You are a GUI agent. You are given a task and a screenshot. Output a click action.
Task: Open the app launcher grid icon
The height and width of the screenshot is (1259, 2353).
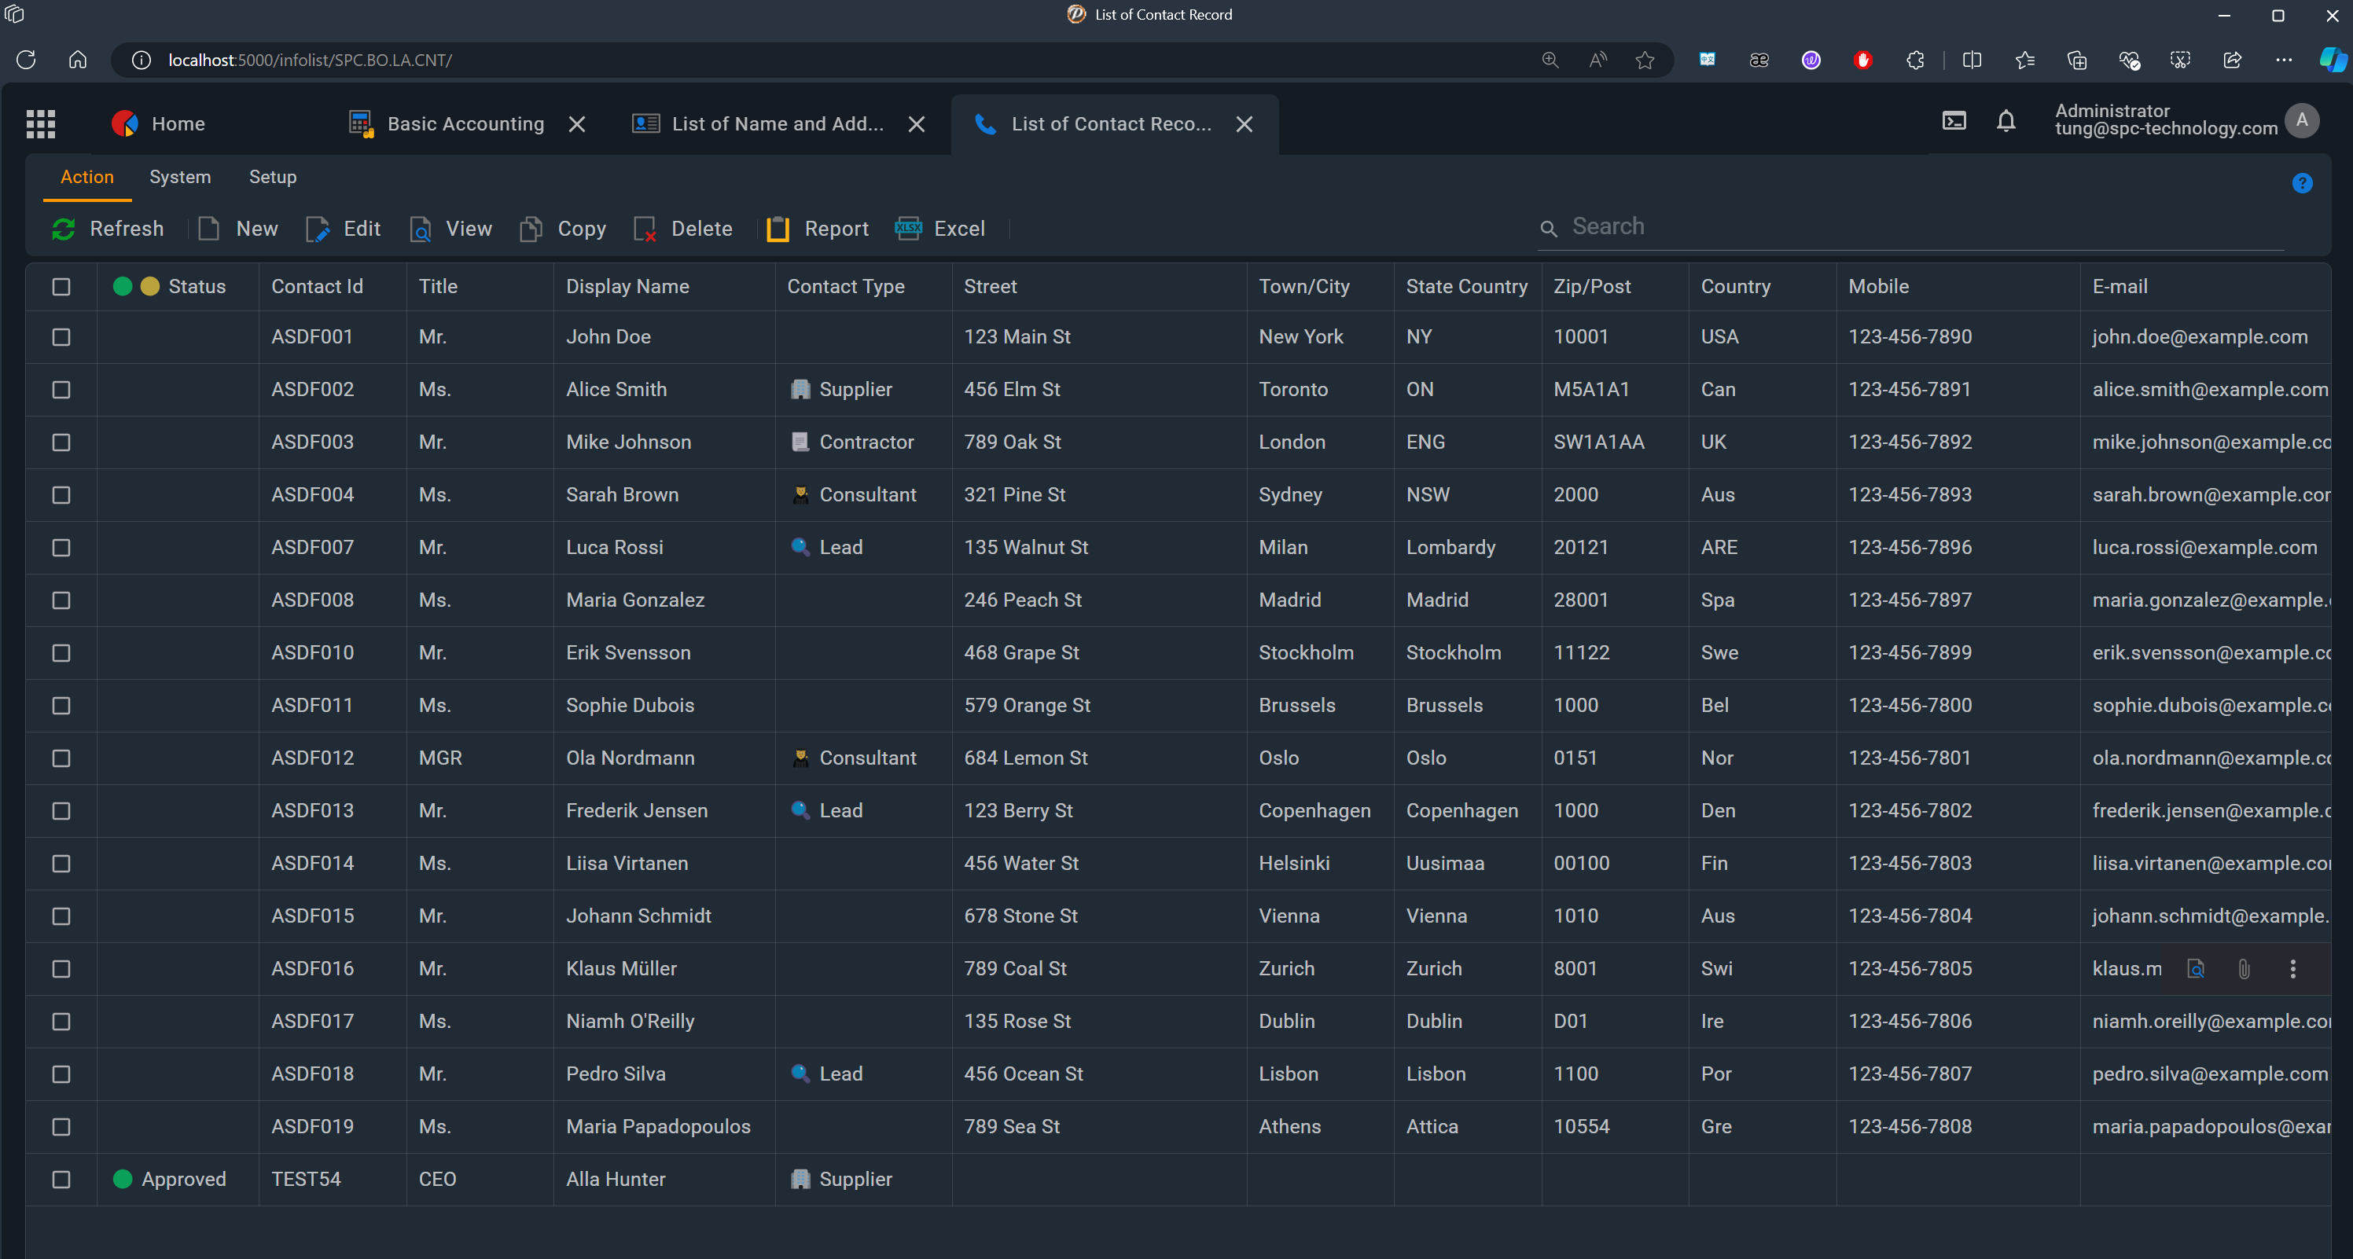(x=40, y=123)
